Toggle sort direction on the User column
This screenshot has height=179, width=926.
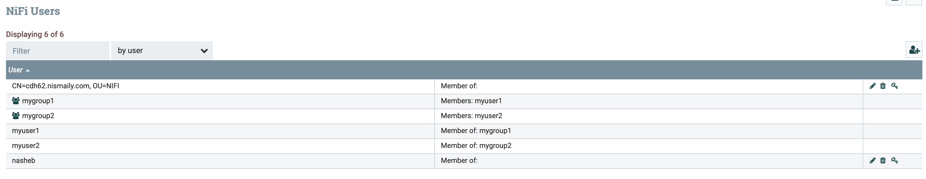coord(28,70)
